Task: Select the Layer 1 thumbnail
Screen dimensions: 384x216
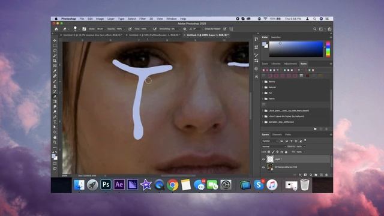Action: click(270, 159)
